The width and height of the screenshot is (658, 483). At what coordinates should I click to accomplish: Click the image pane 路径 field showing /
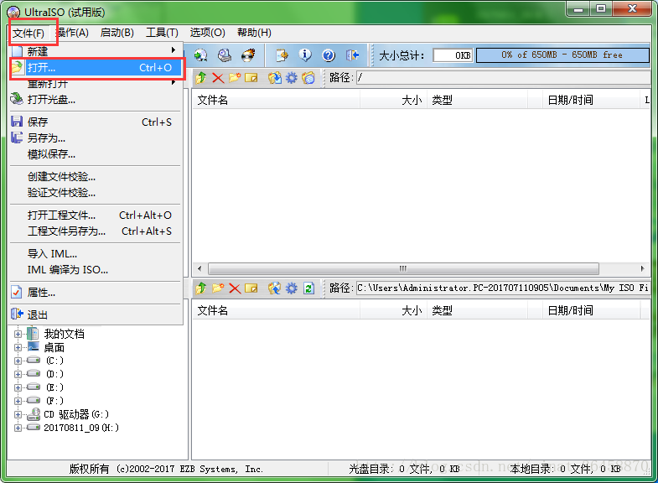[x=503, y=77]
